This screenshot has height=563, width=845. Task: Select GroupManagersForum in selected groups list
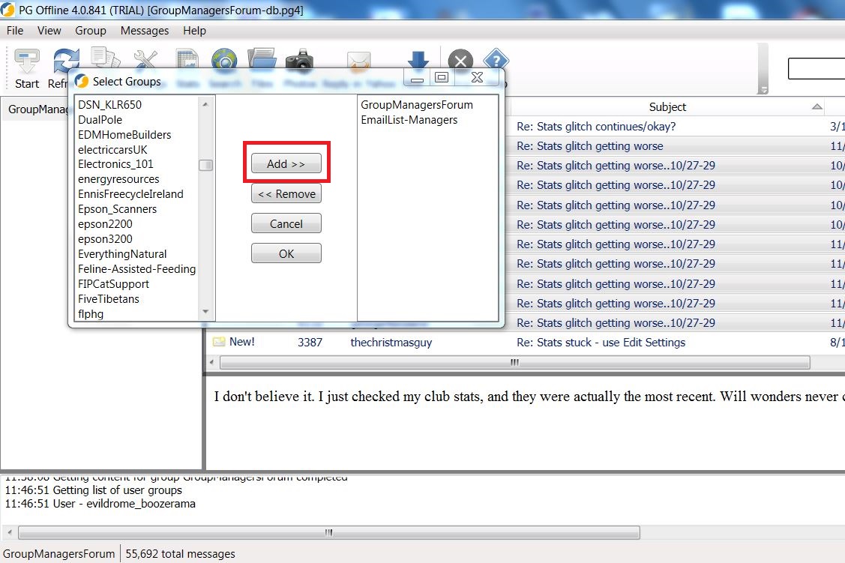point(417,104)
